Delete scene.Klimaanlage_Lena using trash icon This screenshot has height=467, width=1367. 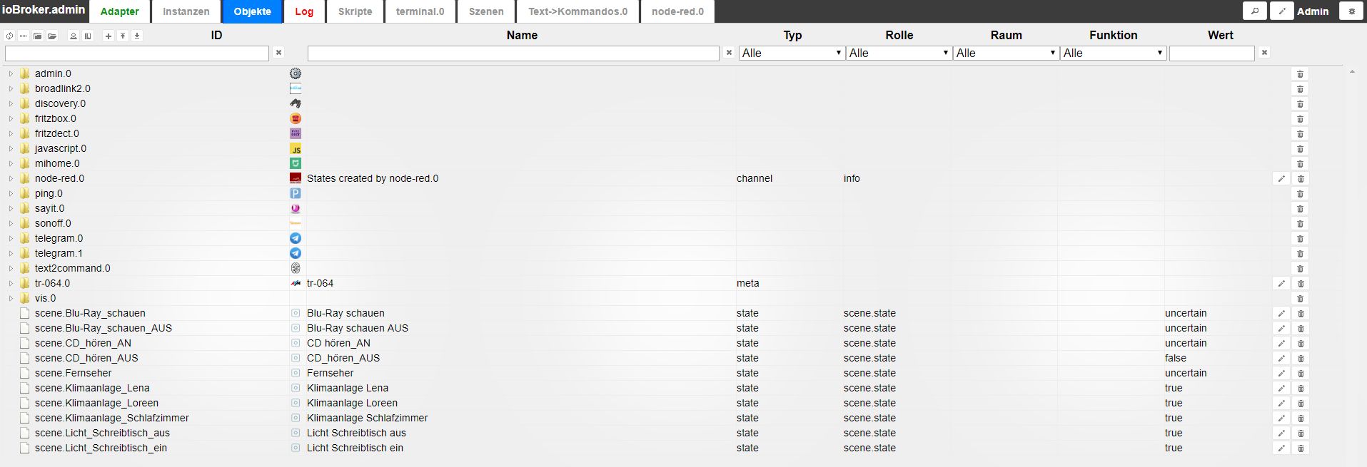point(1300,389)
